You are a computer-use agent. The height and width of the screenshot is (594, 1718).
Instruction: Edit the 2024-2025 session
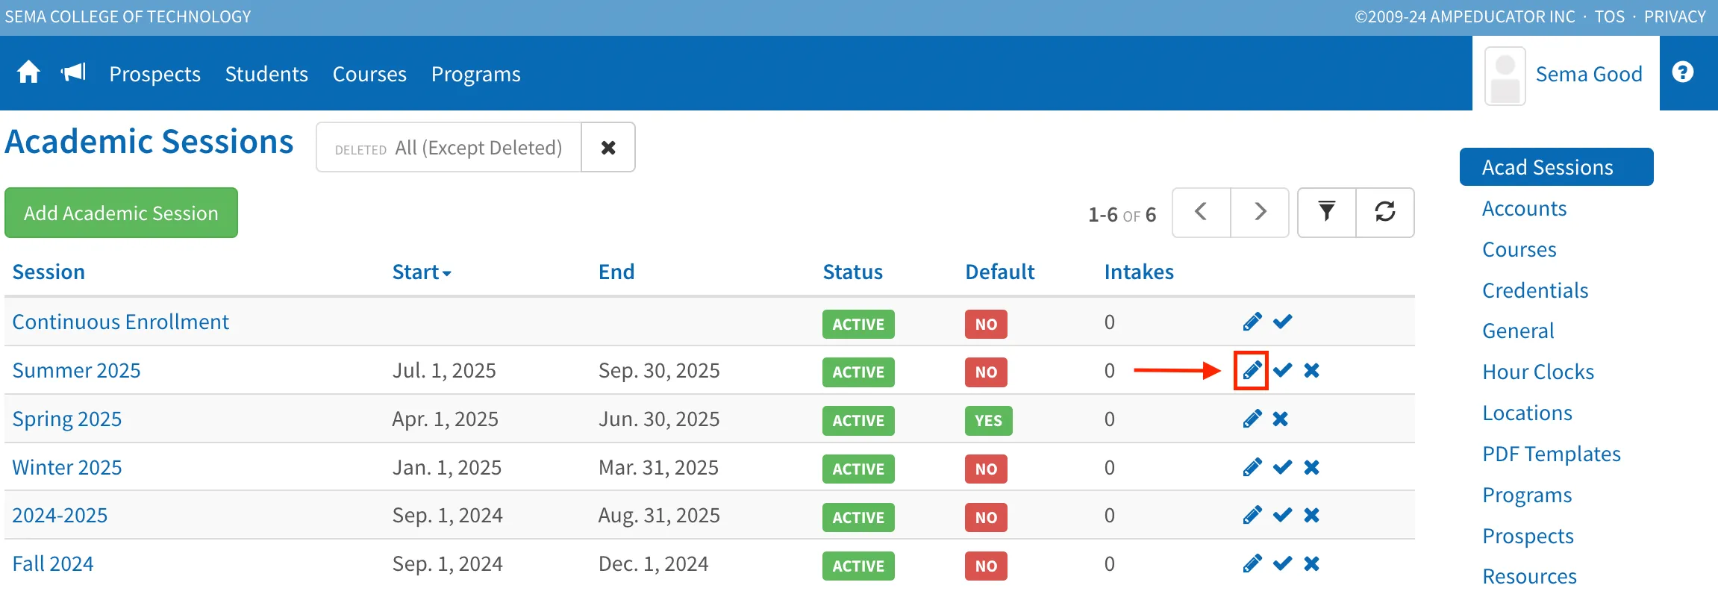(1252, 515)
